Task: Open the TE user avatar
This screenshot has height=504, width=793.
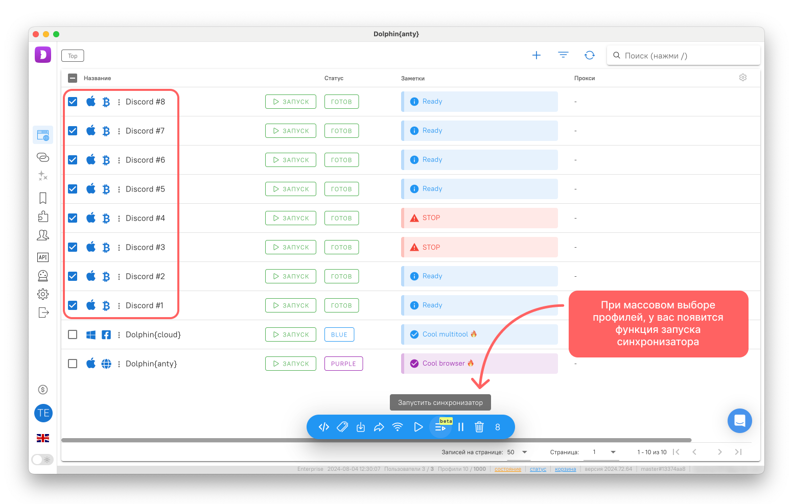Action: [x=43, y=413]
